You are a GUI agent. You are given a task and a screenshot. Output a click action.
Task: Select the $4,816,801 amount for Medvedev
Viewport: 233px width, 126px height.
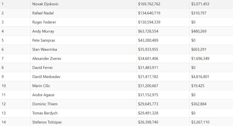coord(200,77)
